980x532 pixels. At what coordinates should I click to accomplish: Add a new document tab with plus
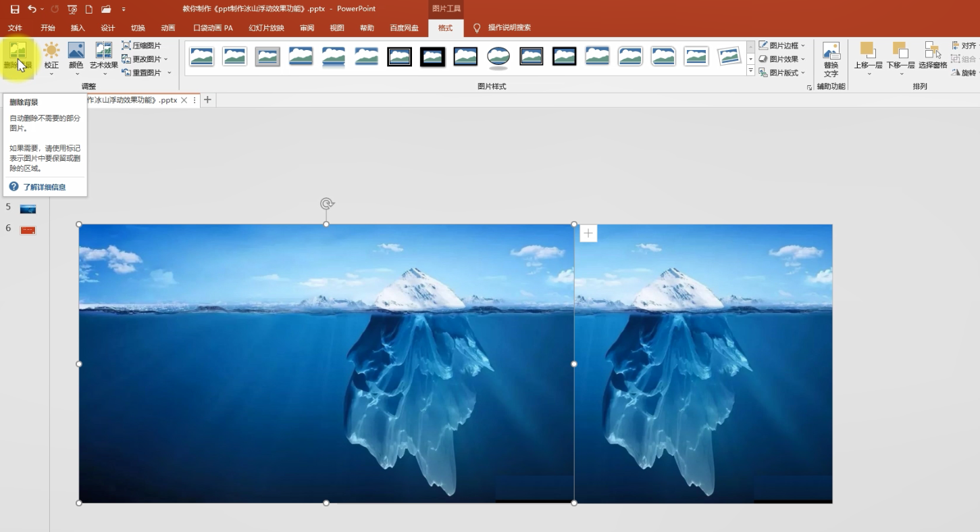click(207, 100)
